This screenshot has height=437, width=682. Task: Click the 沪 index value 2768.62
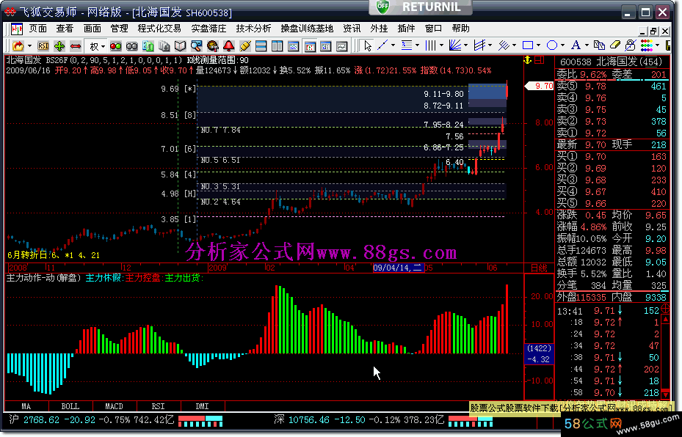coord(41,420)
